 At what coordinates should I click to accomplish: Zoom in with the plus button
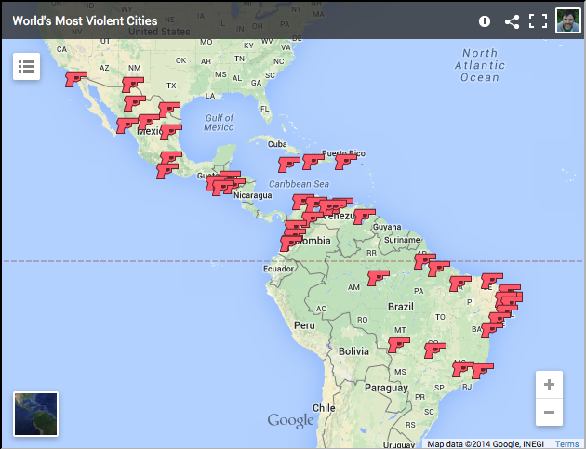[x=549, y=384]
